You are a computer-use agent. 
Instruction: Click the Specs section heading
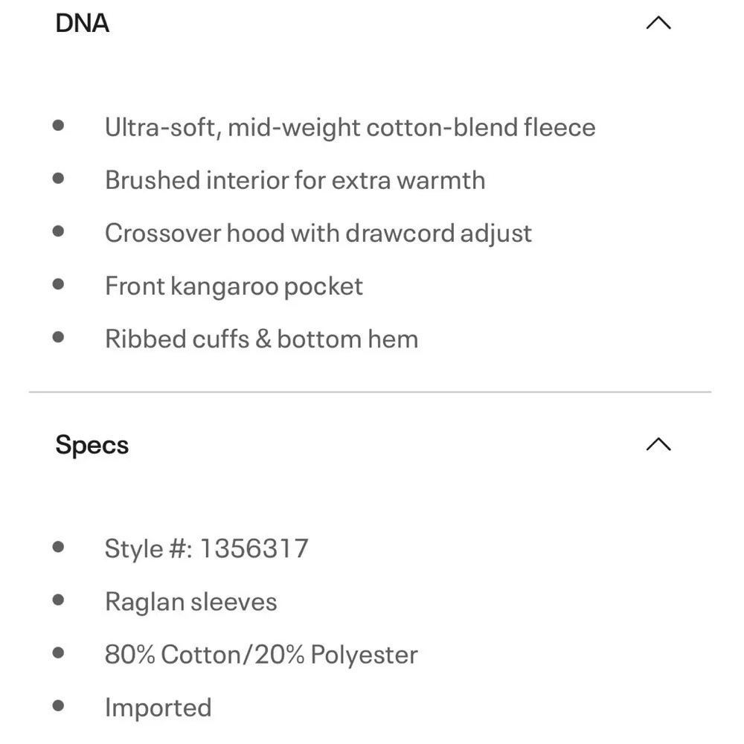coord(92,445)
